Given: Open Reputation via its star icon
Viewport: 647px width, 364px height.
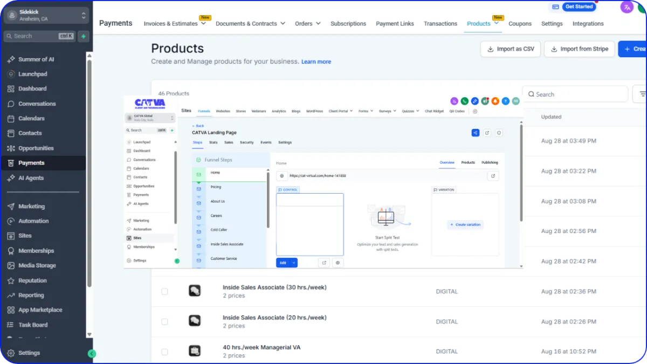Looking at the screenshot, I should pos(11,280).
